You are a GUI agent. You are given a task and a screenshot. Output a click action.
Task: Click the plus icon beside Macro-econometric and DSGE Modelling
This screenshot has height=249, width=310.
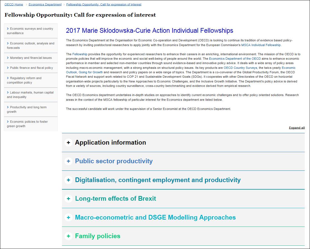click(68, 217)
